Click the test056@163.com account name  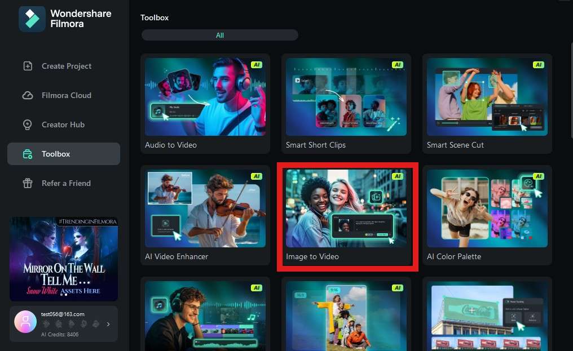click(x=63, y=314)
